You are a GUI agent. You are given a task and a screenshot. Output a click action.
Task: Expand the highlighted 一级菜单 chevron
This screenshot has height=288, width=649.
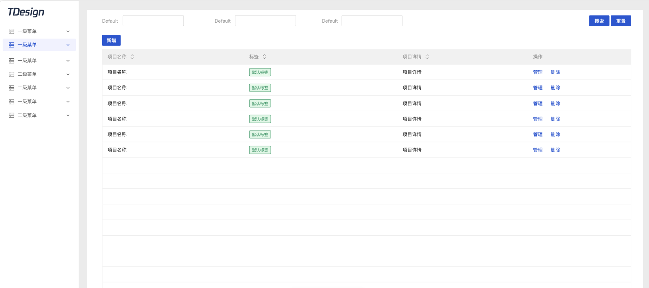[68, 45]
